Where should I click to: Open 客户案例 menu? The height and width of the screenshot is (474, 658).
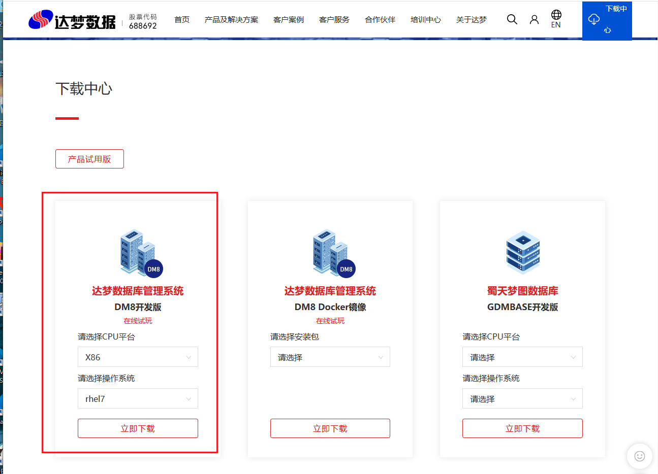pos(289,19)
